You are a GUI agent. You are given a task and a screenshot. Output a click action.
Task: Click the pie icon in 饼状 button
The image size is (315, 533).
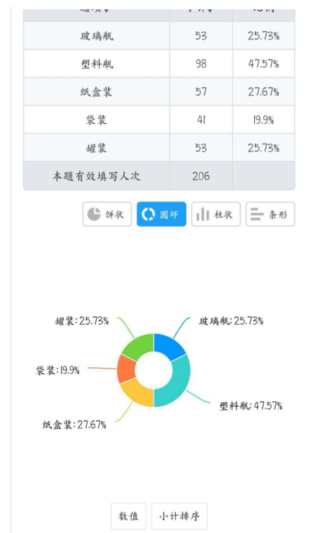(x=94, y=214)
